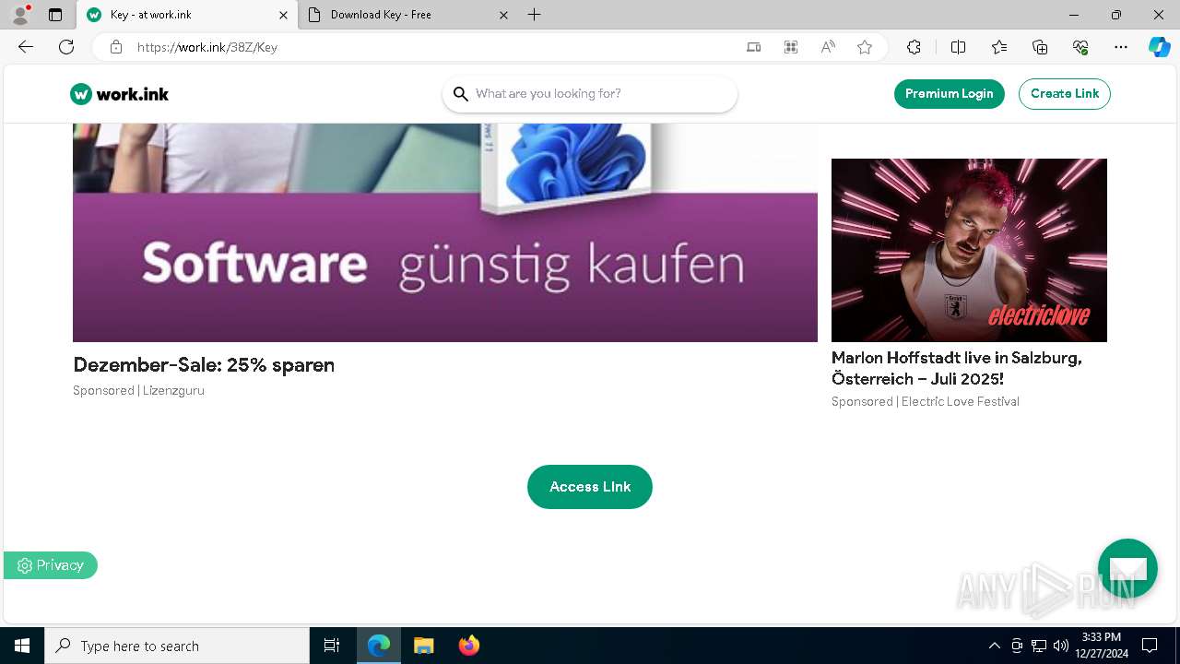Launch Firefox from the taskbar
Viewport: 1180px width, 664px height.
coord(469,646)
